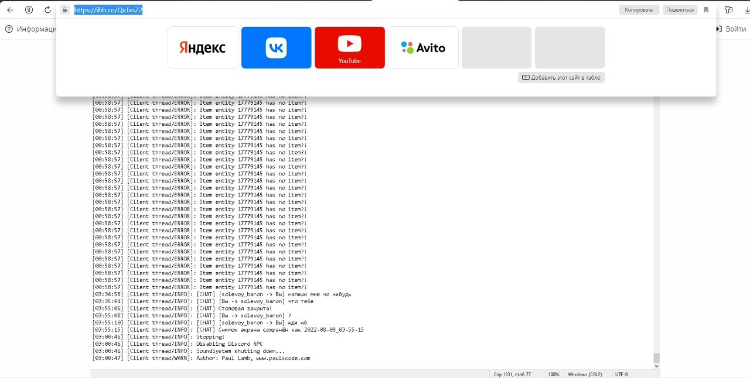
Task: Click the second empty gray tile
Action: point(570,48)
